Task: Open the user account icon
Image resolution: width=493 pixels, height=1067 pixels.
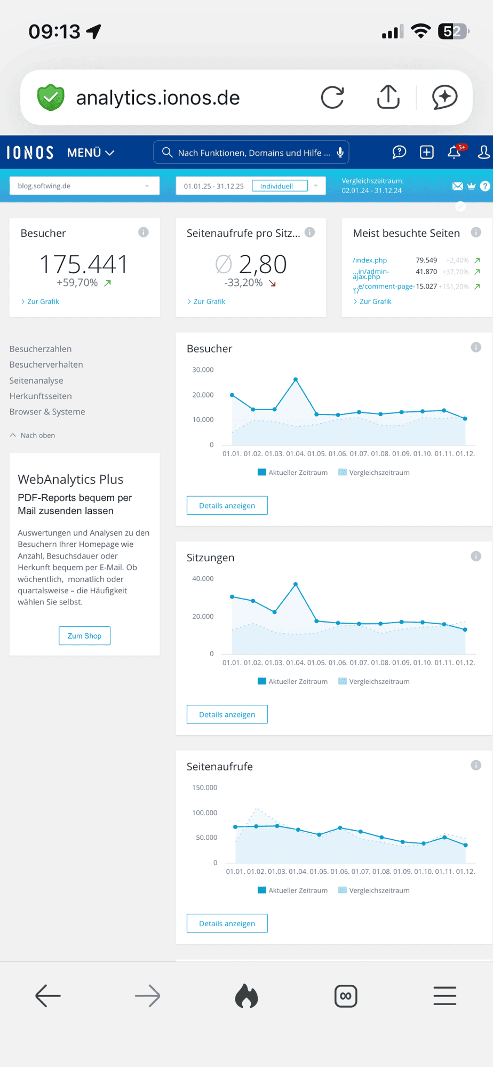Action: point(483,153)
